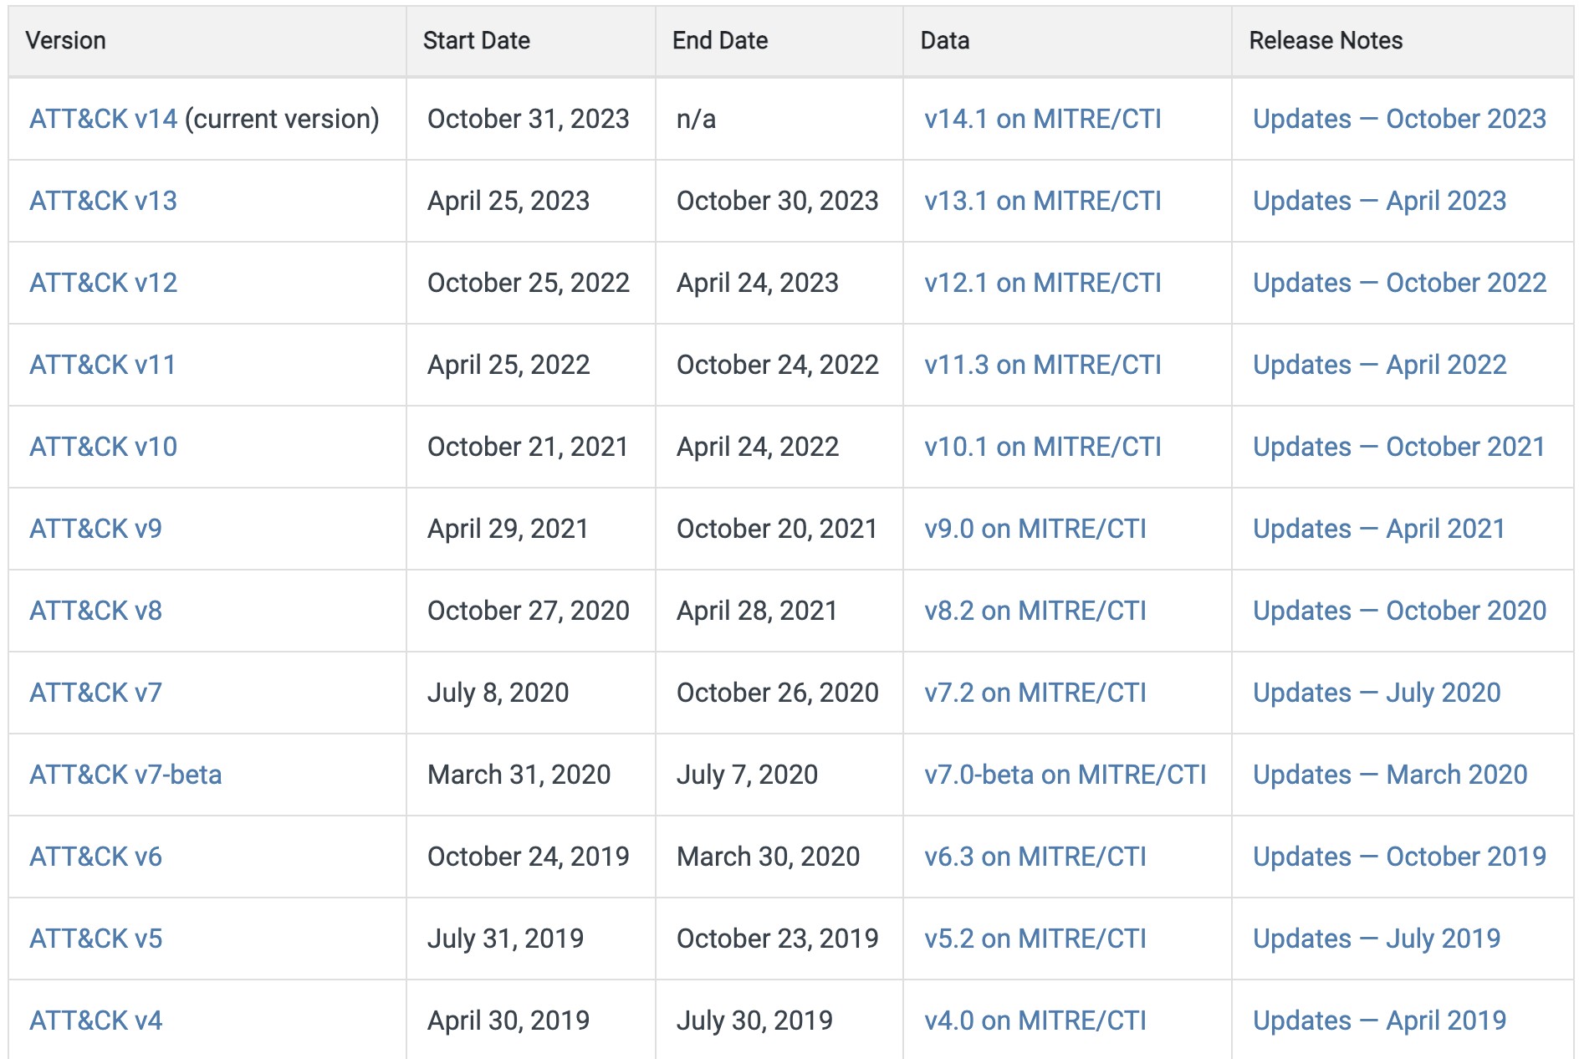Screen dimensions: 1579x1059
Task: View Updates — April 2022 release notes
Action: pos(1380,365)
